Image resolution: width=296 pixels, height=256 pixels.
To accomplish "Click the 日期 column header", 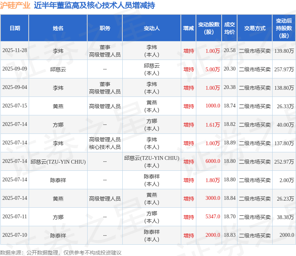I will (15, 28).
